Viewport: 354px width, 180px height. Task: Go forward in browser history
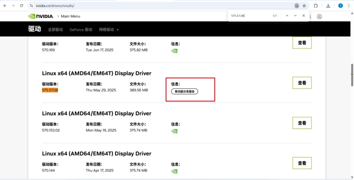[13, 6]
